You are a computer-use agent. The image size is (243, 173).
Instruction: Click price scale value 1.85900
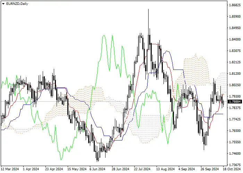235,17
